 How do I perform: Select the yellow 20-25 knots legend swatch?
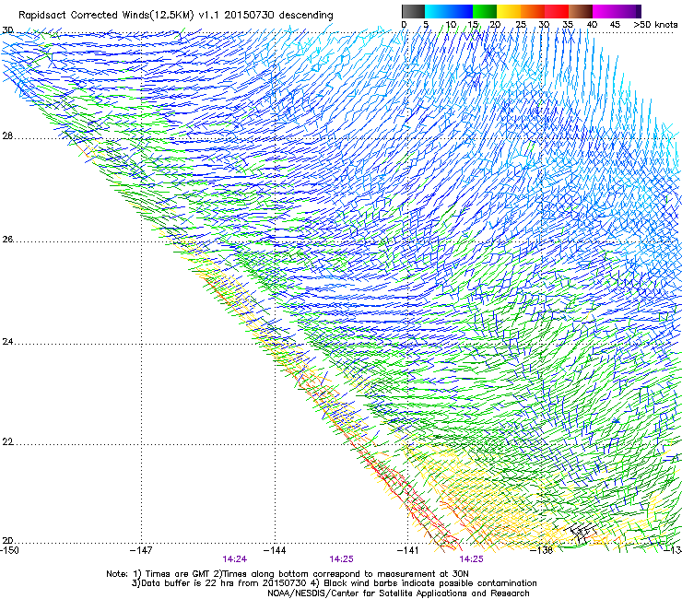pyautogui.click(x=509, y=11)
